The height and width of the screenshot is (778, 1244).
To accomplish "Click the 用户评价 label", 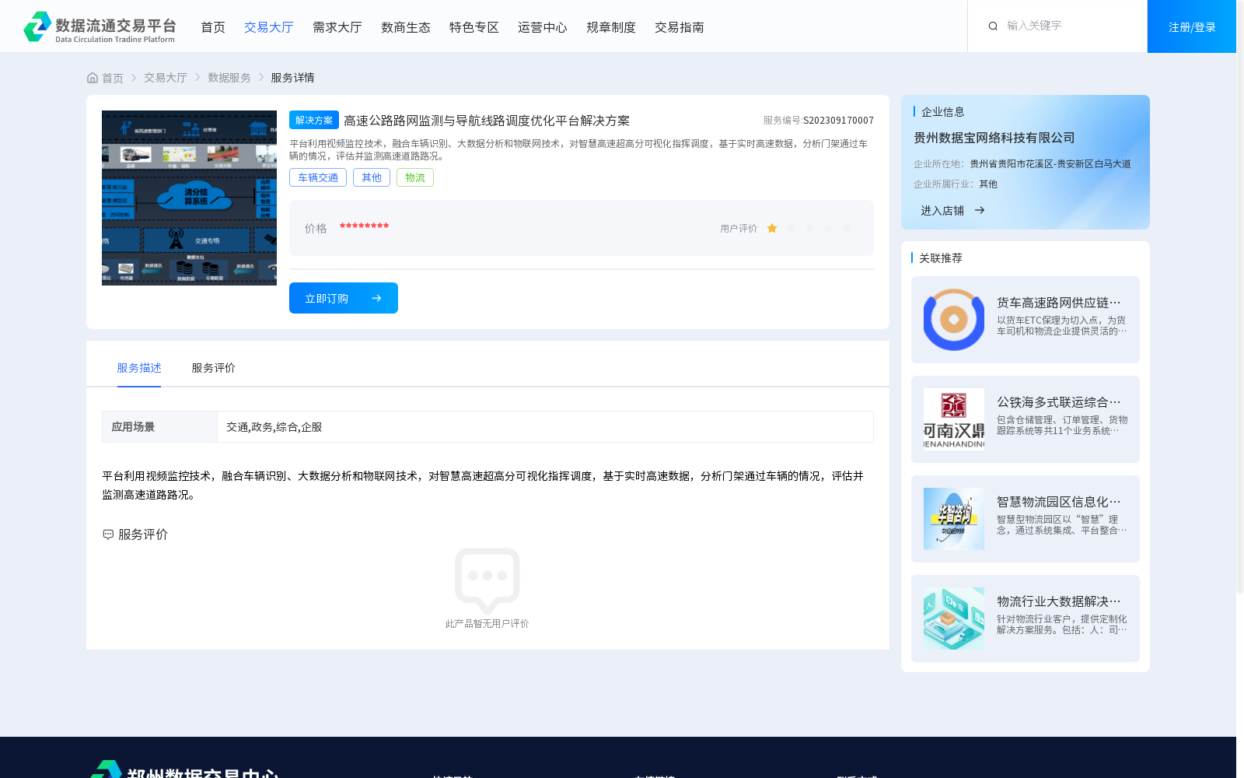I will click(x=739, y=229).
